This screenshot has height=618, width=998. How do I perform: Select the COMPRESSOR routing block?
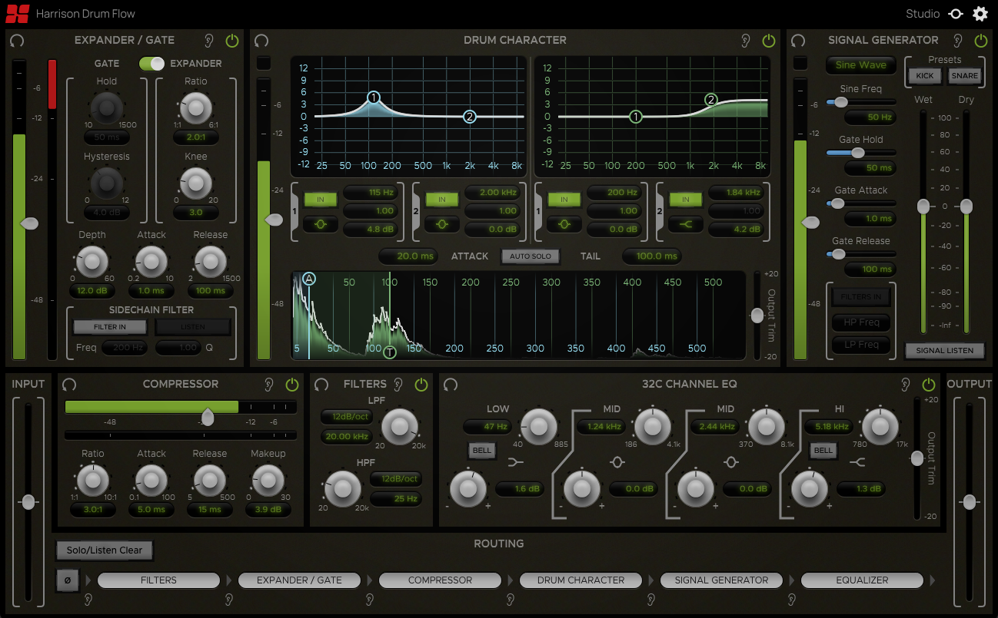tap(440, 580)
